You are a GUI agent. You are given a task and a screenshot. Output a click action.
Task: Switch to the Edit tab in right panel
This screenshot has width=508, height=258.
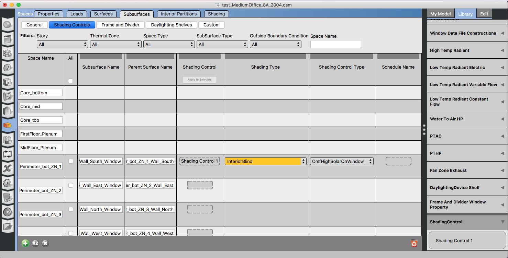484,14
